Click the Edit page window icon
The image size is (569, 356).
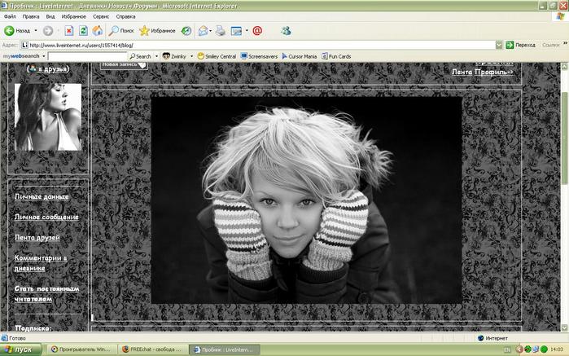[236, 31]
